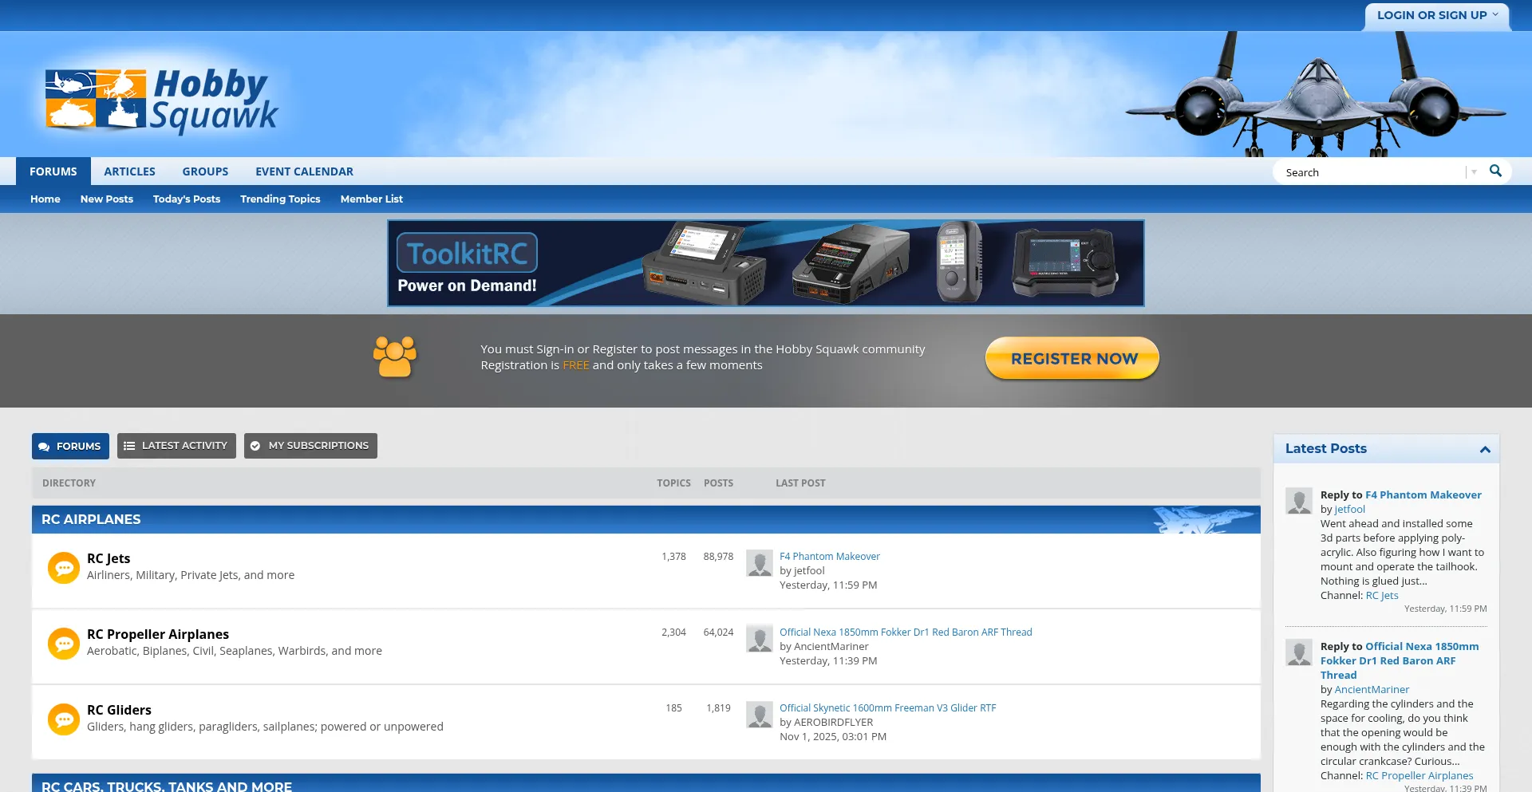Viewport: 1532px width, 792px height.
Task: Click the RC Propeller Airplanes forum bubble icon
Action: click(63, 644)
